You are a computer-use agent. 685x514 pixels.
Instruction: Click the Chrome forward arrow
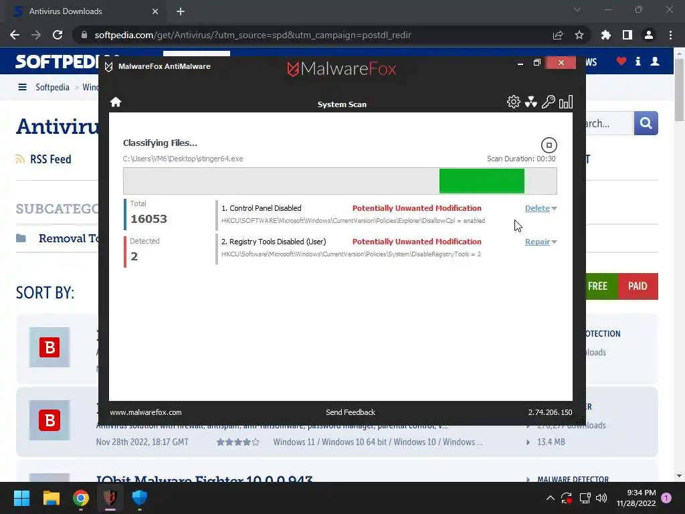tap(36, 35)
